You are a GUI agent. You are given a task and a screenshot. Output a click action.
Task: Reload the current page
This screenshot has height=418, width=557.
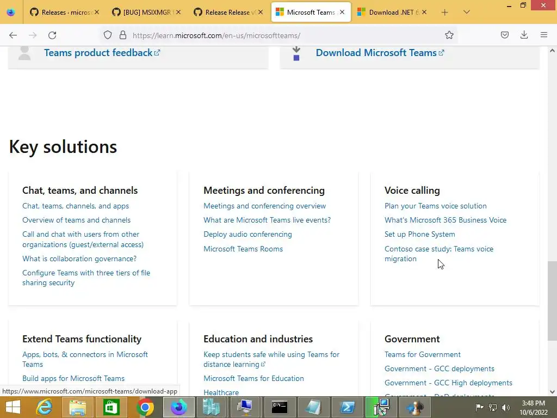click(x=52, y=35)
